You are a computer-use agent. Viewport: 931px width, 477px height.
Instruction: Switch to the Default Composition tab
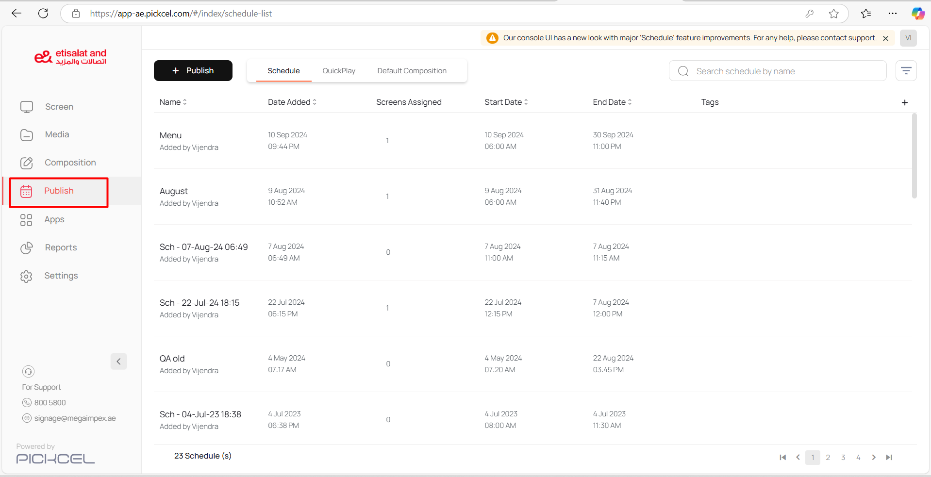tap(412, 71)
